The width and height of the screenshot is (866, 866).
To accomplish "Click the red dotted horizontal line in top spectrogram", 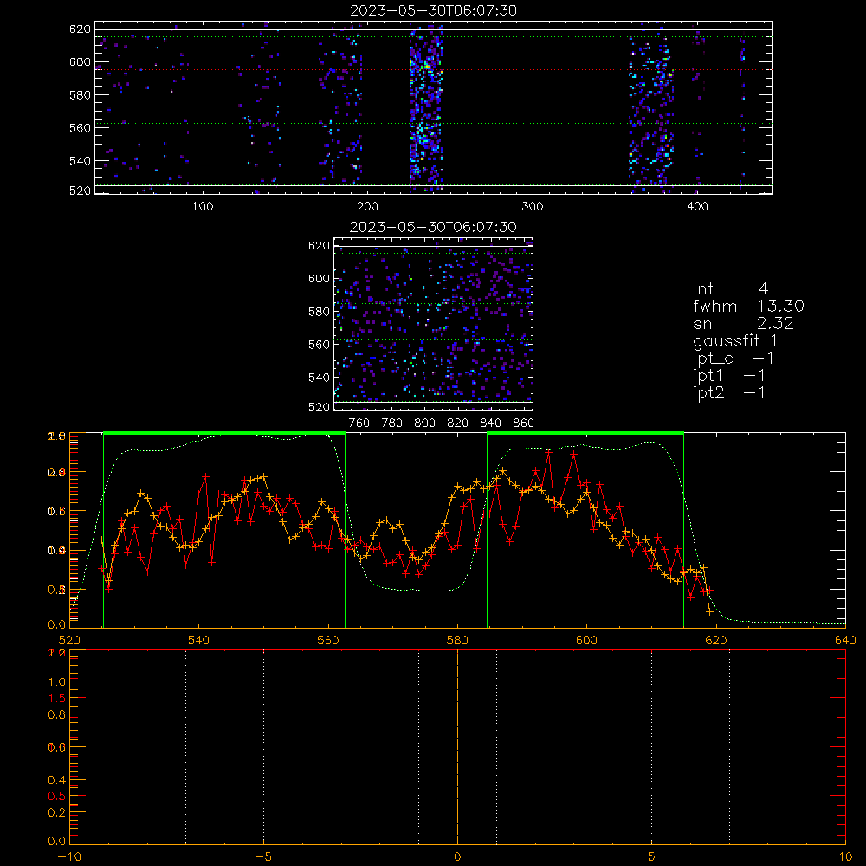I will click(x=434, y=69).
